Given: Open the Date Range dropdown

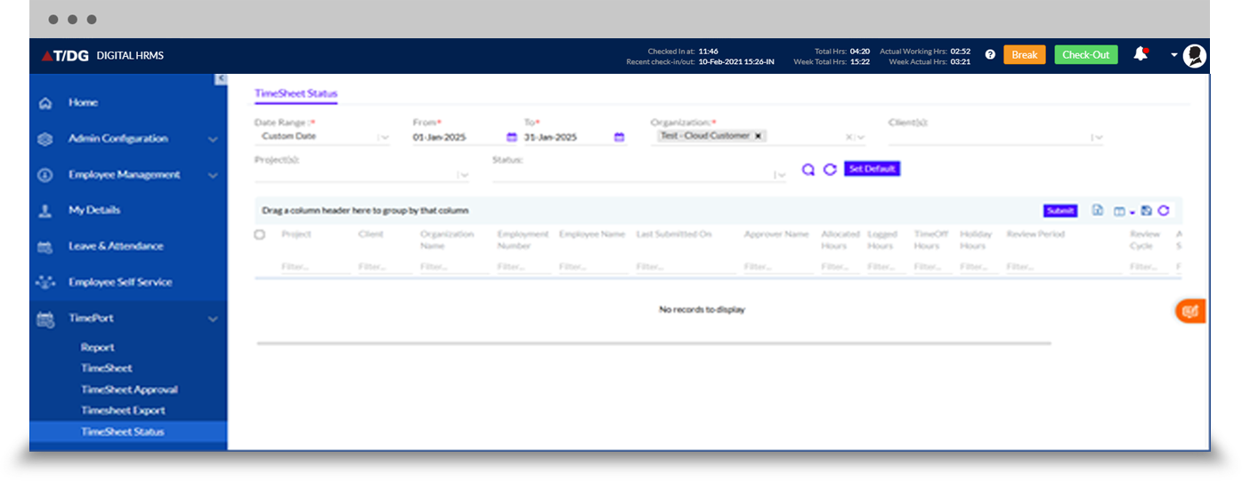Looking at the screenshot, I should pyautogui.click(x=384, y=137).
